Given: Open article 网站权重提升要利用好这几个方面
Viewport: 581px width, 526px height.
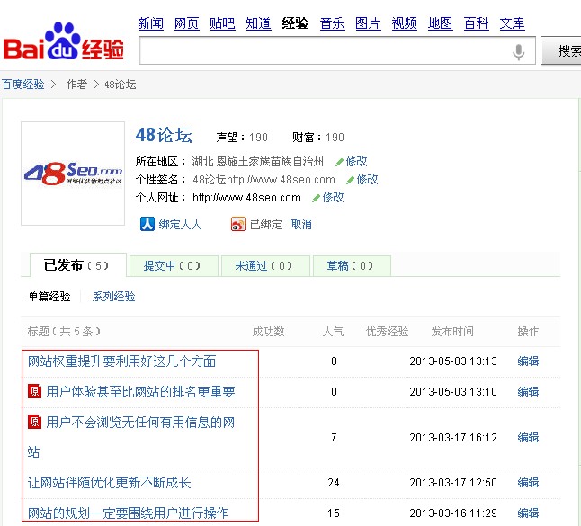Looking at the screenshot, I should pyautogui.click(x=122, y=361).
